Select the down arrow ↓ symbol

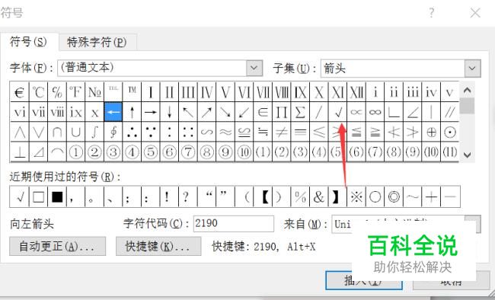pyautogui.click(x=169, y=112)
